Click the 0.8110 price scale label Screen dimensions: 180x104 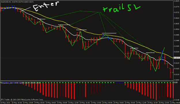click(177, 74)
